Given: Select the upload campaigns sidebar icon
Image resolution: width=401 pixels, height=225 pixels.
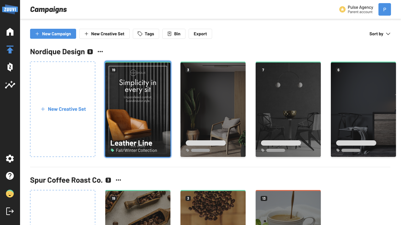Looking at the screenshot, I should (10, 50).
